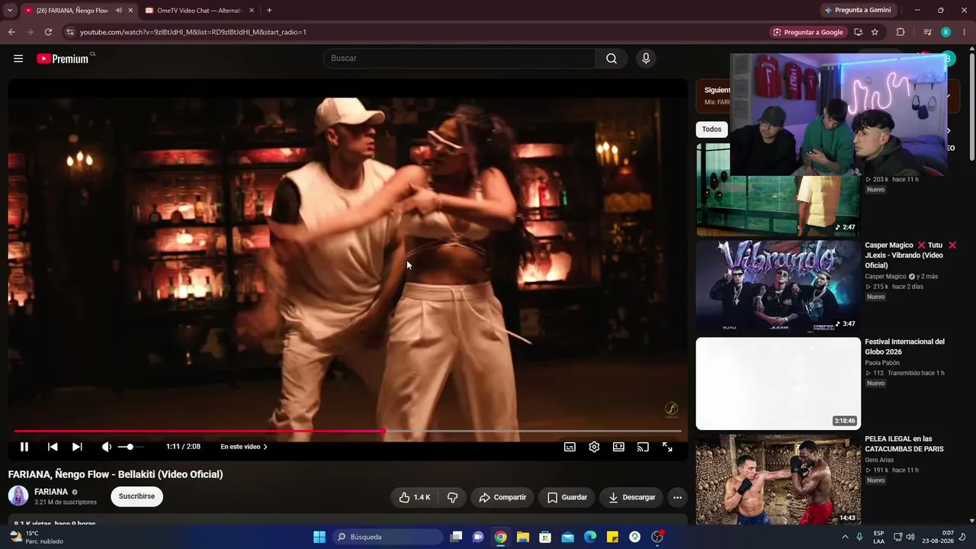Share the video via Compartir
The image size is (976, 549).
click(x=502, y=497)
